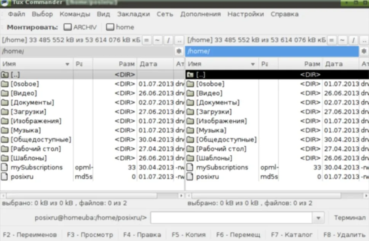369x241 pixels.
Task: Click left panel equals button
Action: (146, 40)
